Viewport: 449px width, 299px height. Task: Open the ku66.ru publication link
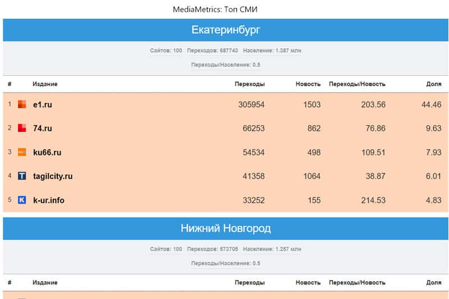47,153
